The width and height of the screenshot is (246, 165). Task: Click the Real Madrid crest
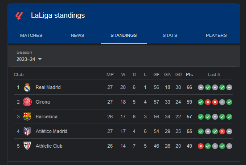27,87
